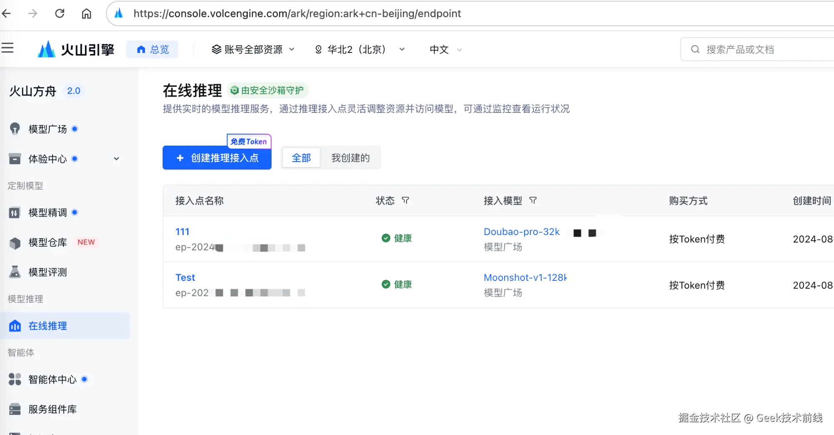Expand the 账号全部资源 dropdown

253,49
